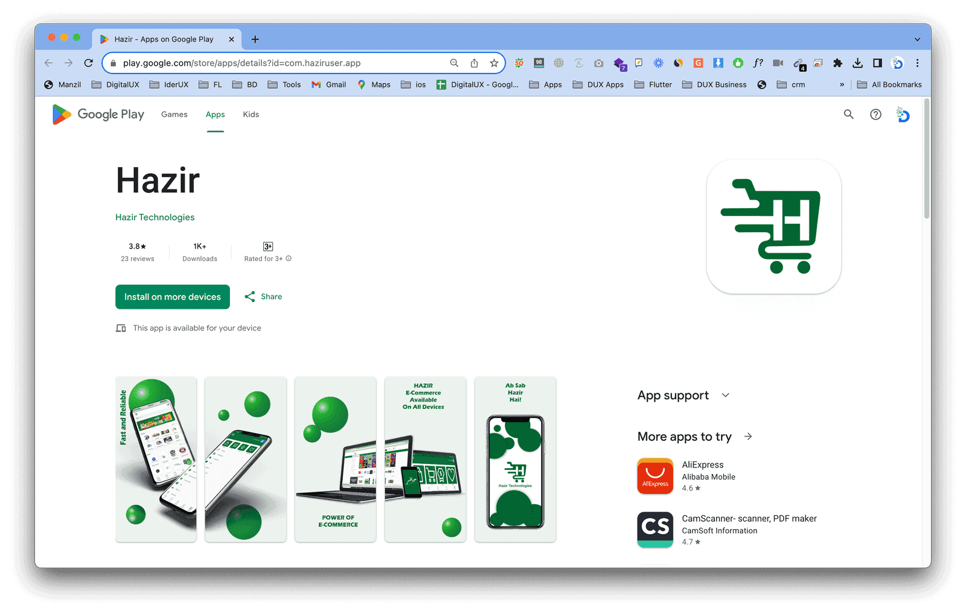966x614 pixels.
Task: Open Hazir Technologies developer page
Action: (155, 217)
